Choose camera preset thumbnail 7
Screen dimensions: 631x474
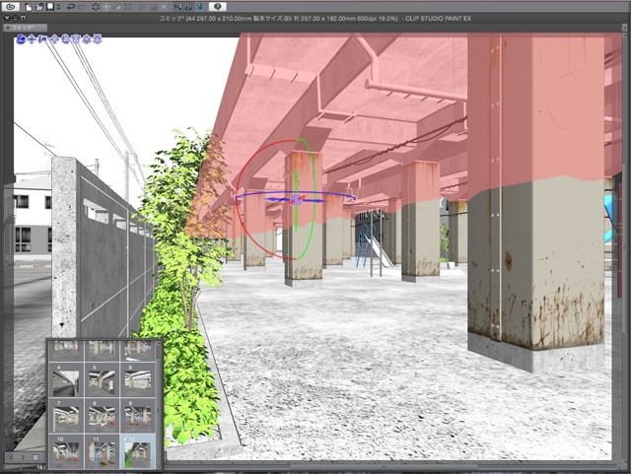[x=66, y=416]
